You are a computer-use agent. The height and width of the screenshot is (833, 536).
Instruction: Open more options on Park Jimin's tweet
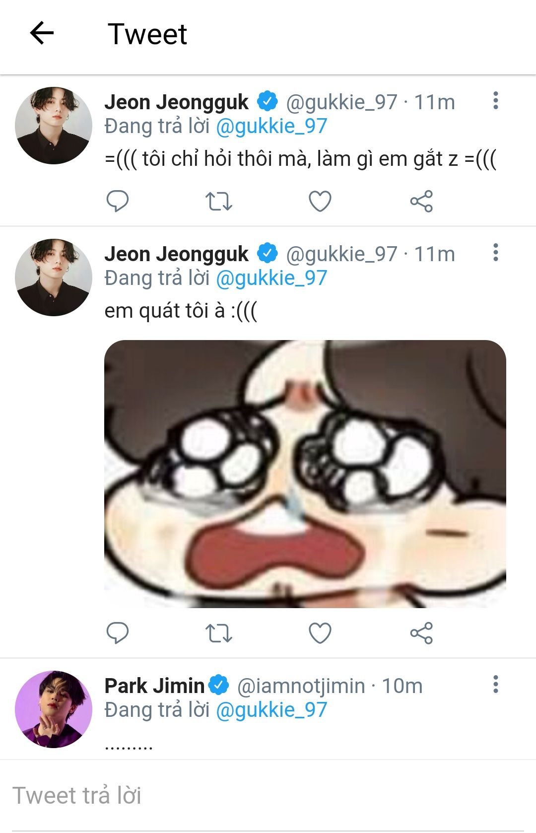point(495,685)
